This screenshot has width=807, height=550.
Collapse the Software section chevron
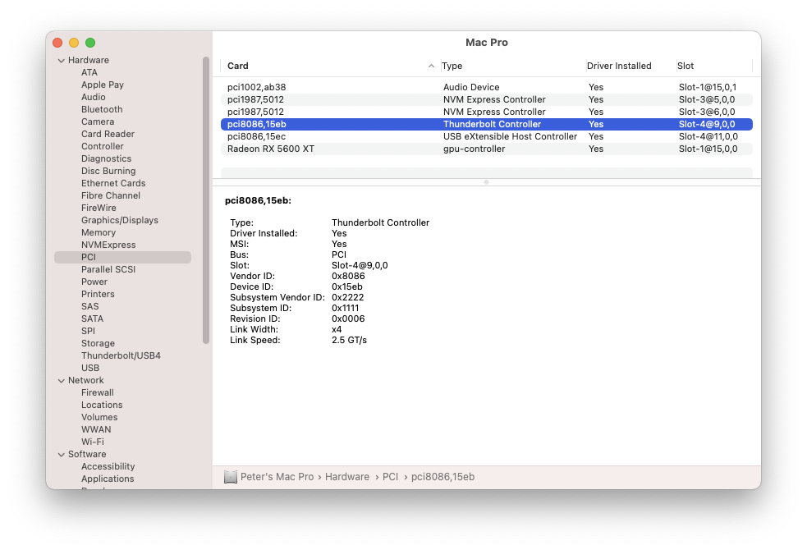62,455
